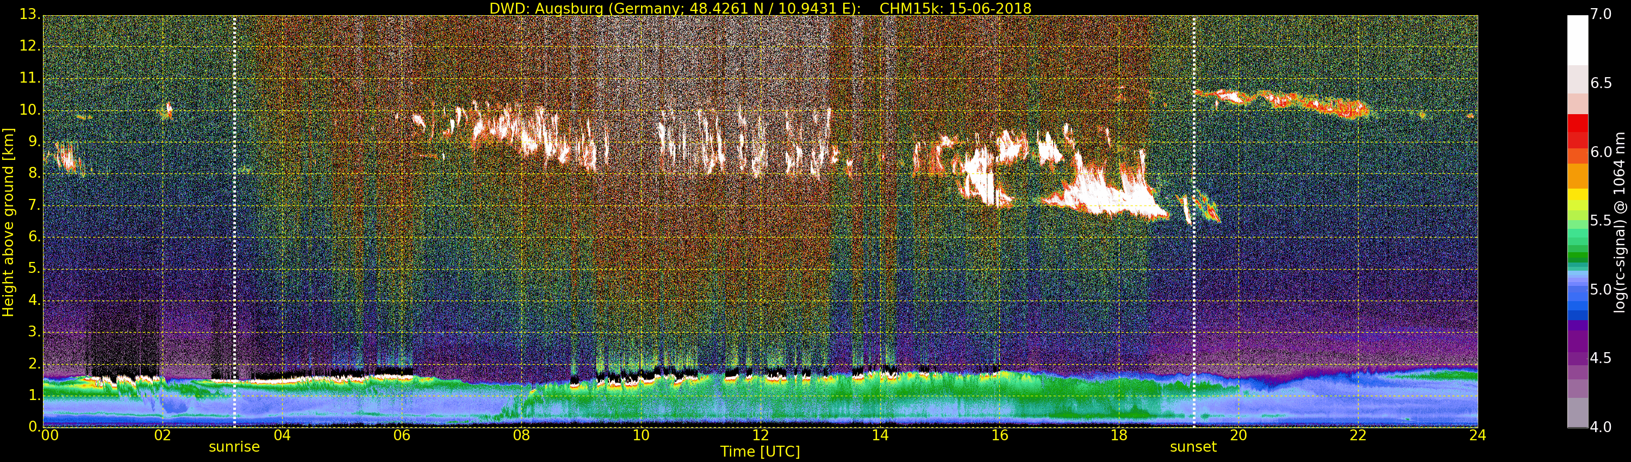Click the time axis tick label '16'
Viewport: 1631px width, 462px height.
coord(1000,435)
